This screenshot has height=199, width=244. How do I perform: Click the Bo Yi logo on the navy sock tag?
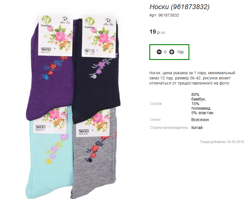pos(109,22)
